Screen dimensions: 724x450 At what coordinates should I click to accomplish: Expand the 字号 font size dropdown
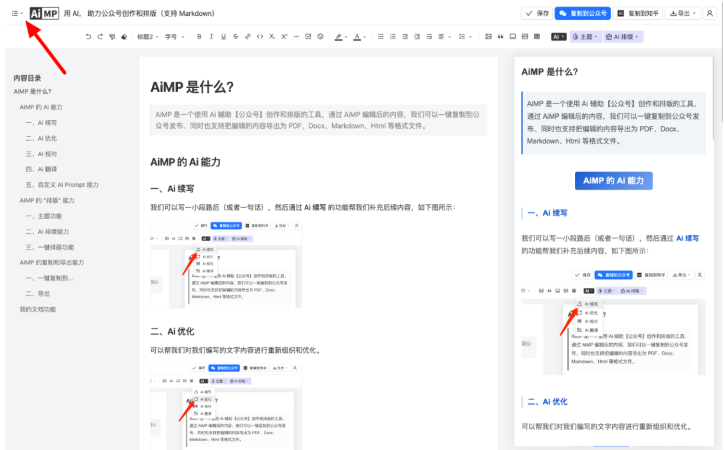click(x=174, y=37)
